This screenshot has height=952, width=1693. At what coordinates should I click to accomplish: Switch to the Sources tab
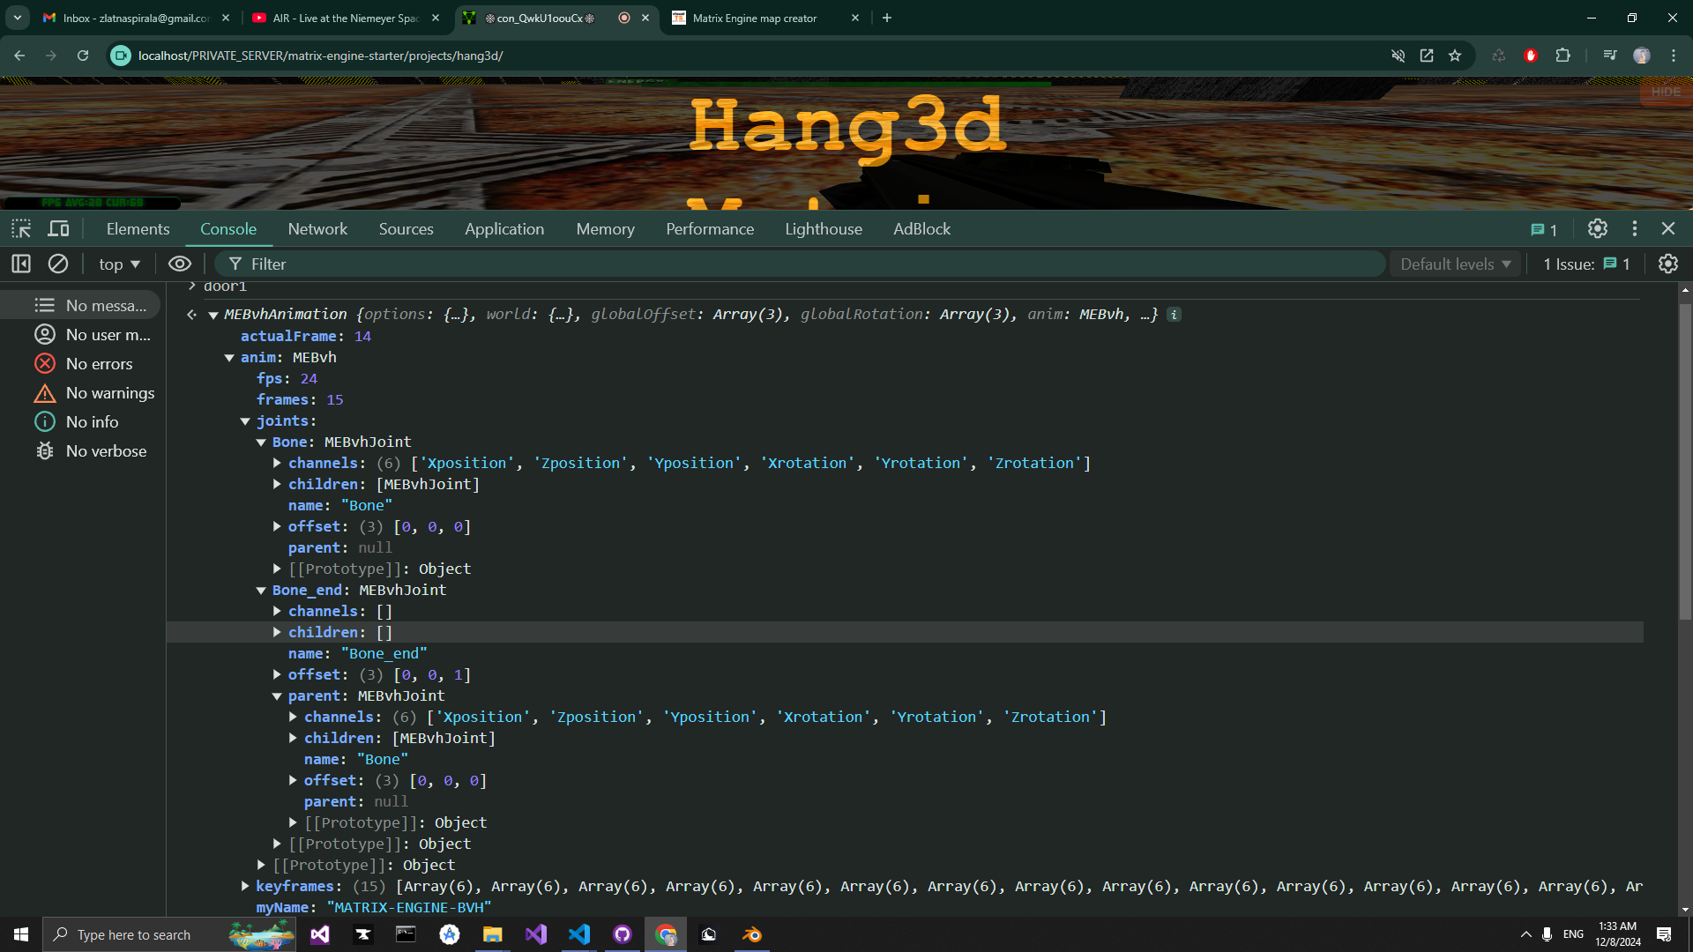tap(406, 229)
